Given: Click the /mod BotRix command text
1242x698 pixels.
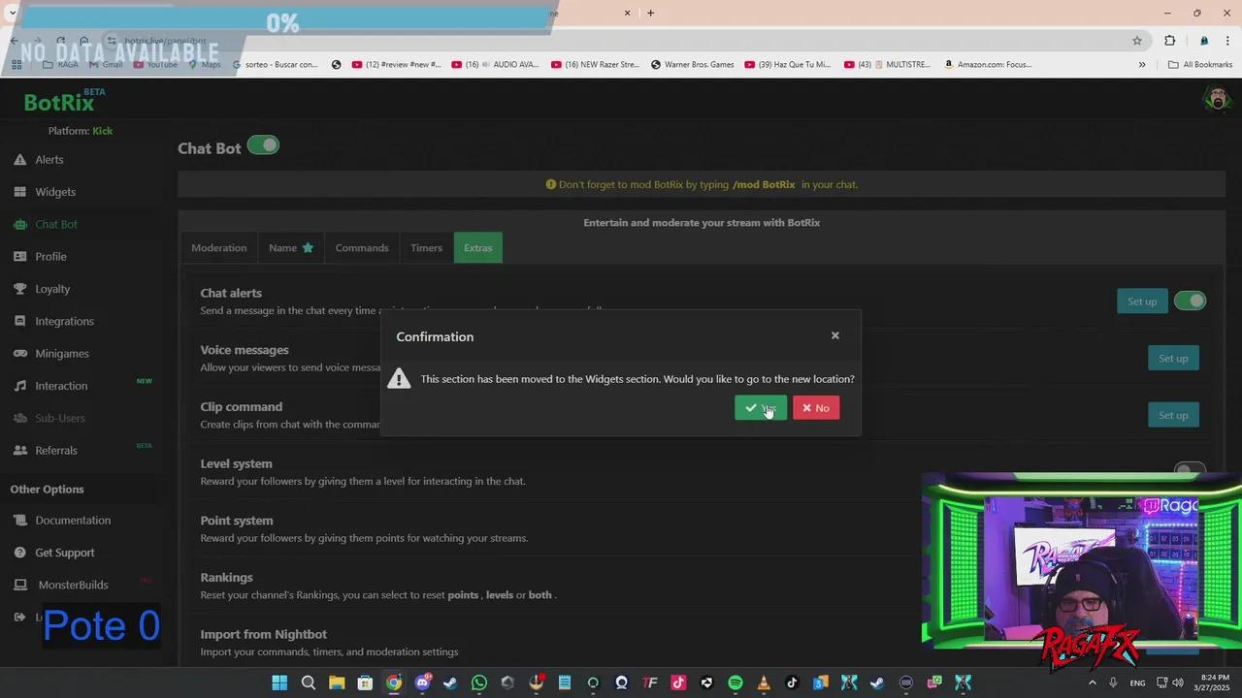Looking at the screenshot, I should click(x=764, y=184).
